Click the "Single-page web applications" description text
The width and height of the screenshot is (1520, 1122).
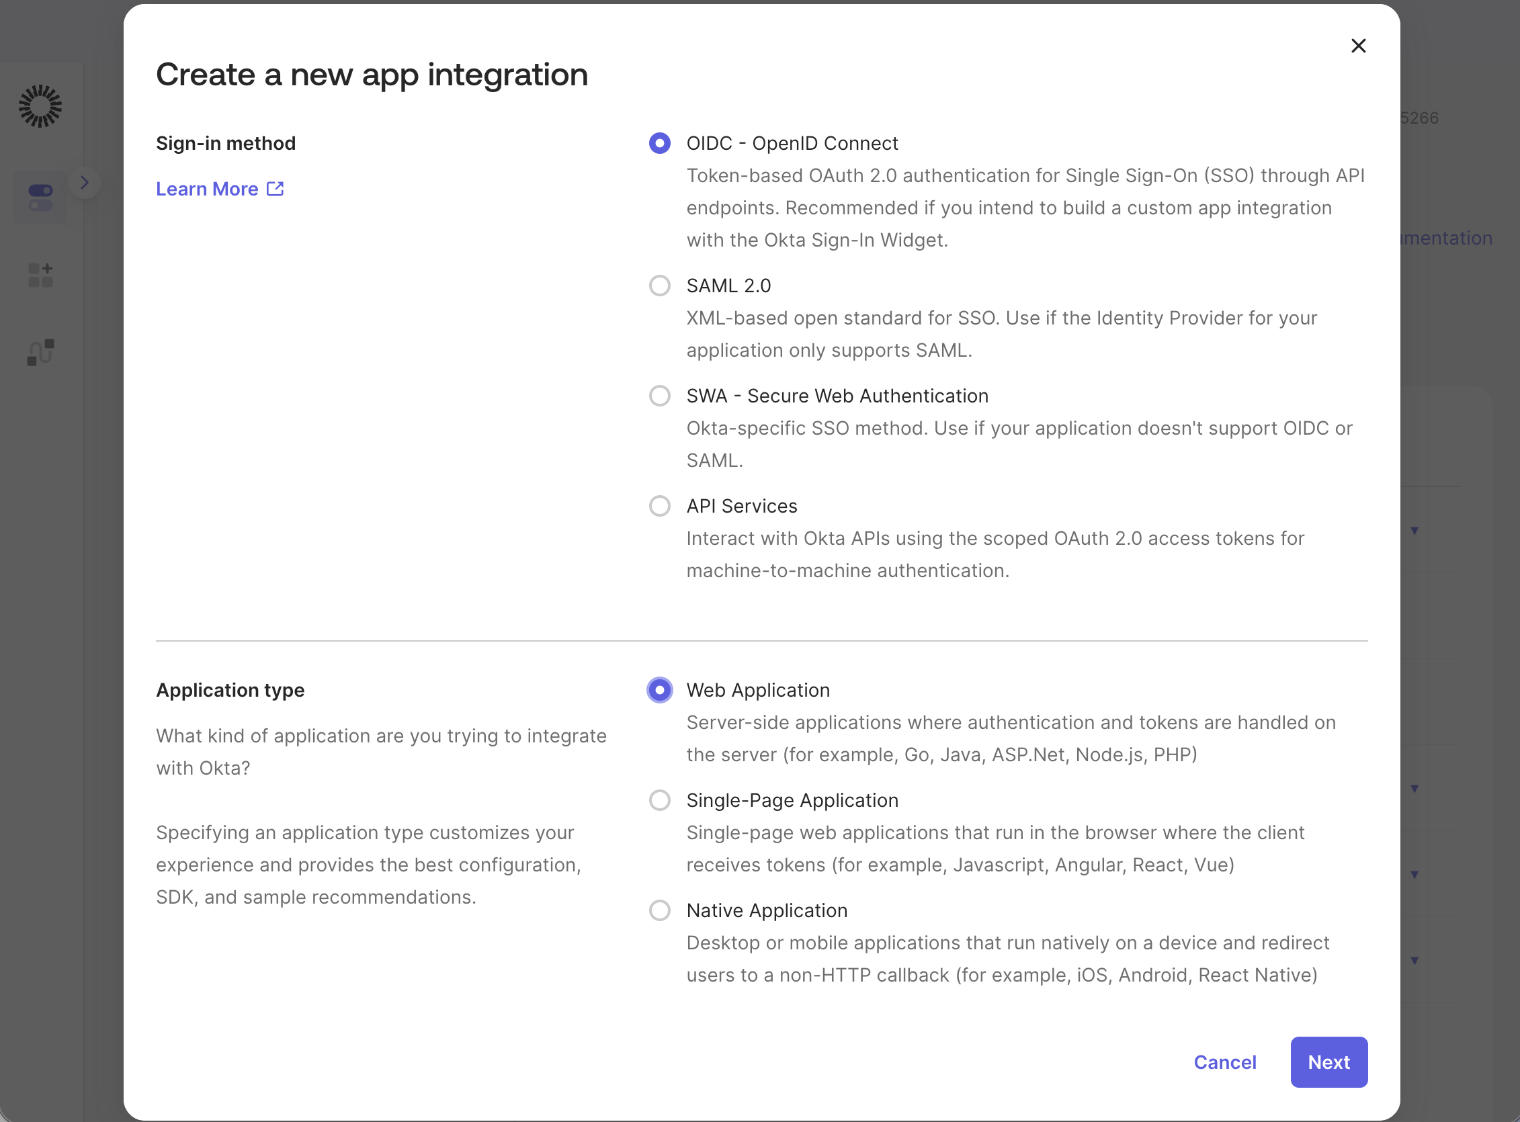coord(996,849)
